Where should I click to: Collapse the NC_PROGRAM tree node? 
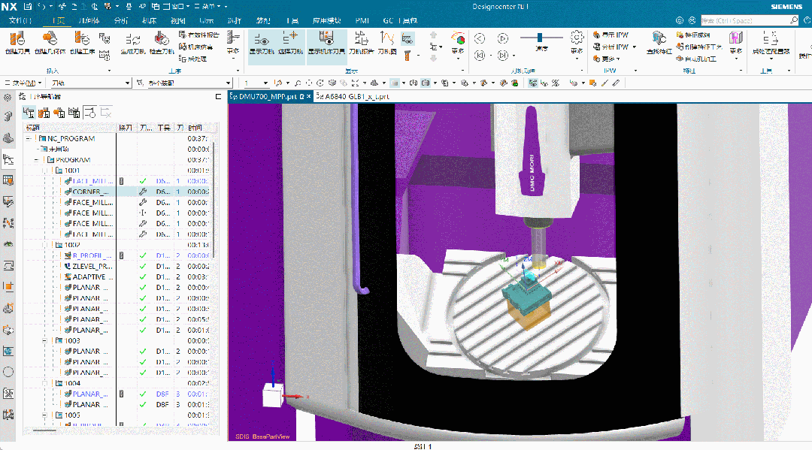(x=29, y=139)
